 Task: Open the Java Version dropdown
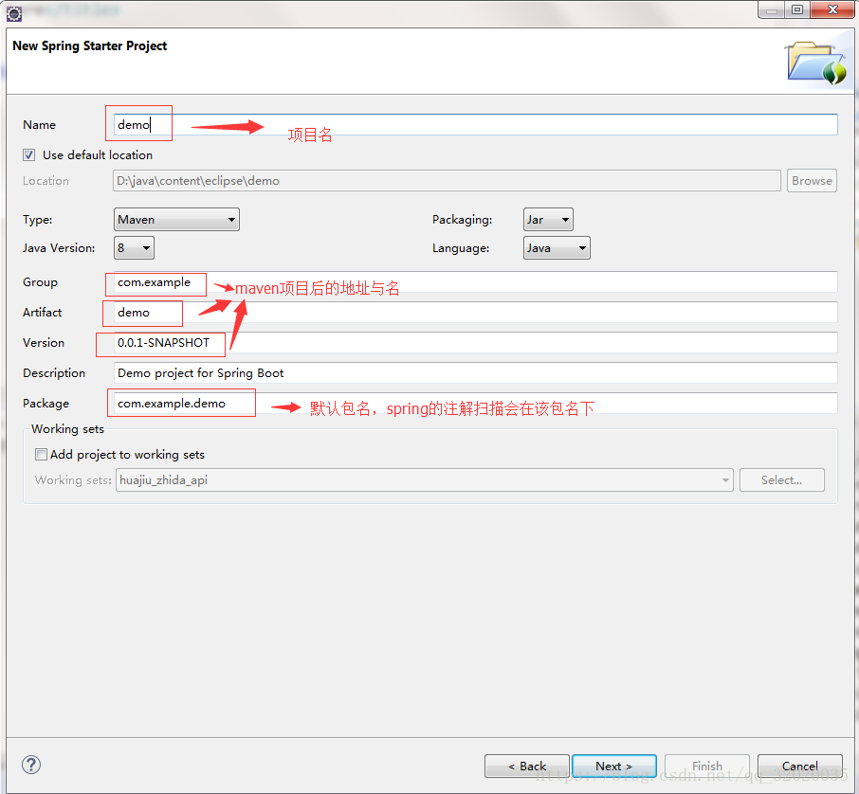point(135,248)
